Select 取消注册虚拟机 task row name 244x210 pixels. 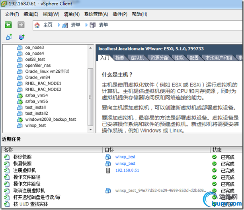(29, 191)
